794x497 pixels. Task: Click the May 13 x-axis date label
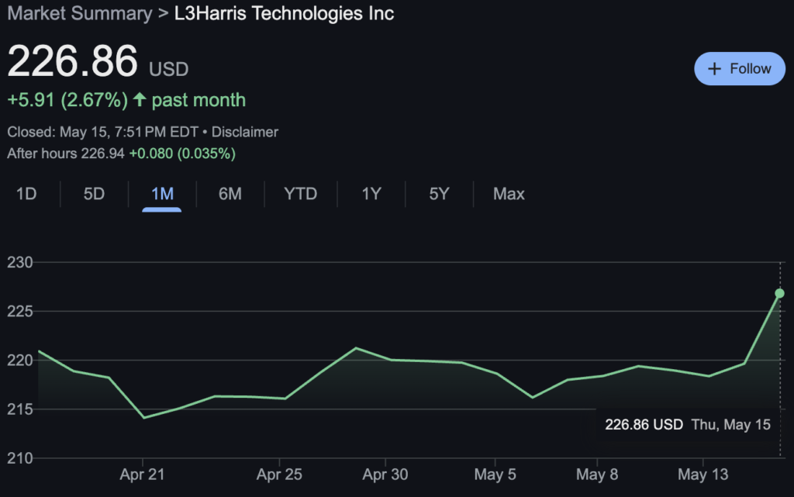tap(703, 475)
